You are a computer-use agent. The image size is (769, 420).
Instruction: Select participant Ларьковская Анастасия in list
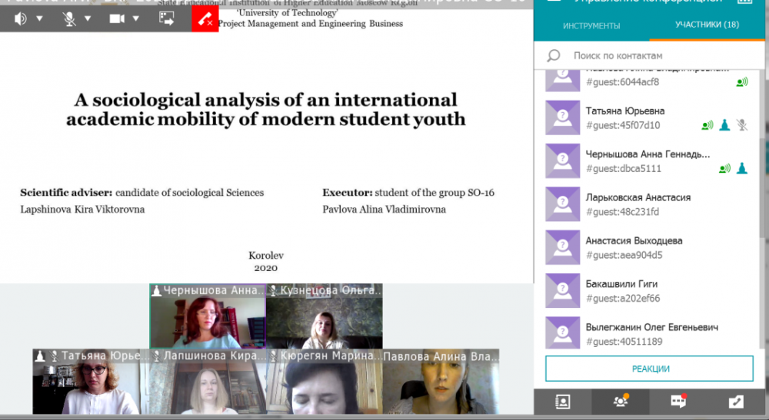click(x=638, y=204)
